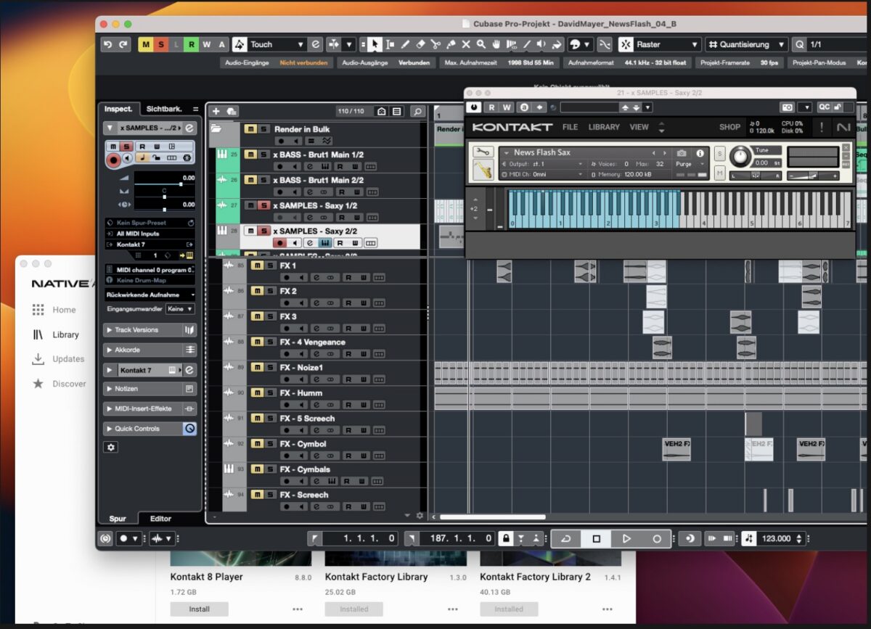Switch to the Sichtbark. tab in the Inspector
Viewport: 871px width, 629px height.
coord(165,109)
